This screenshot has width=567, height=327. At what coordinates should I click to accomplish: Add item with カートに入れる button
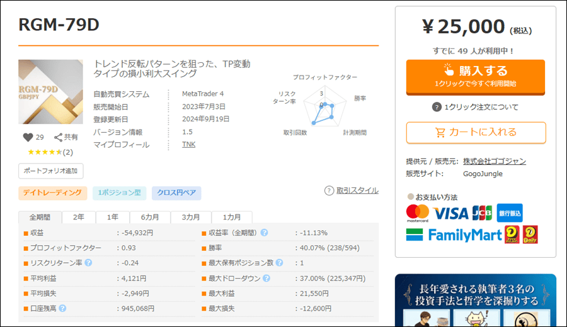[476, 133]
